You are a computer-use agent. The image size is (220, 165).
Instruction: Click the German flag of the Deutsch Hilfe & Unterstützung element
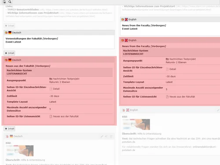(11, 136)
